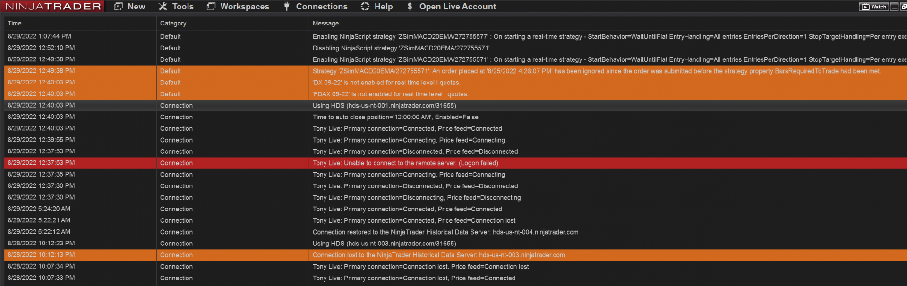Select the red Logon failed error row
The height and width of the screenshot is (286, 907).
coord(405,163)
